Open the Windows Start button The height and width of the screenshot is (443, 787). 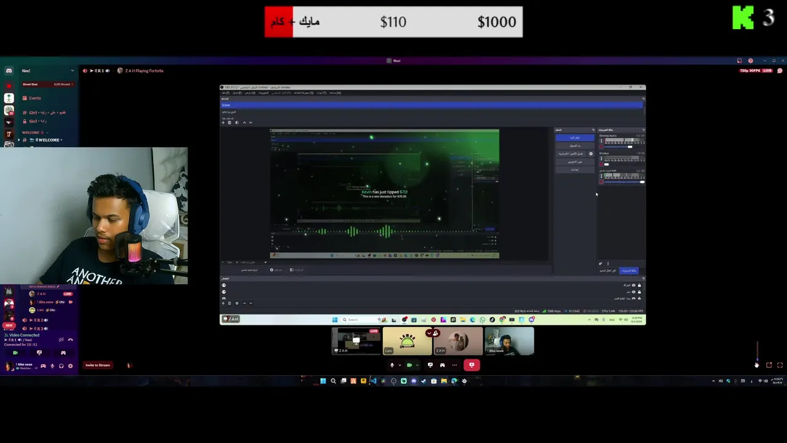point(323,381)
